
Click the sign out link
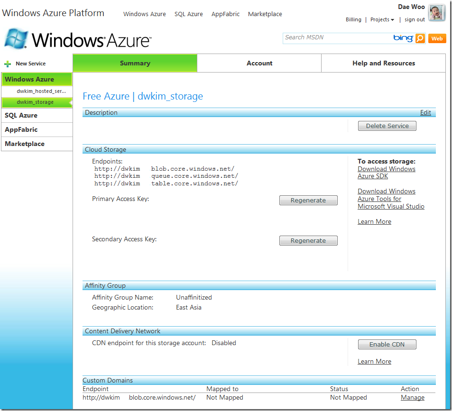pyautogui.click(x=415, y=19)
